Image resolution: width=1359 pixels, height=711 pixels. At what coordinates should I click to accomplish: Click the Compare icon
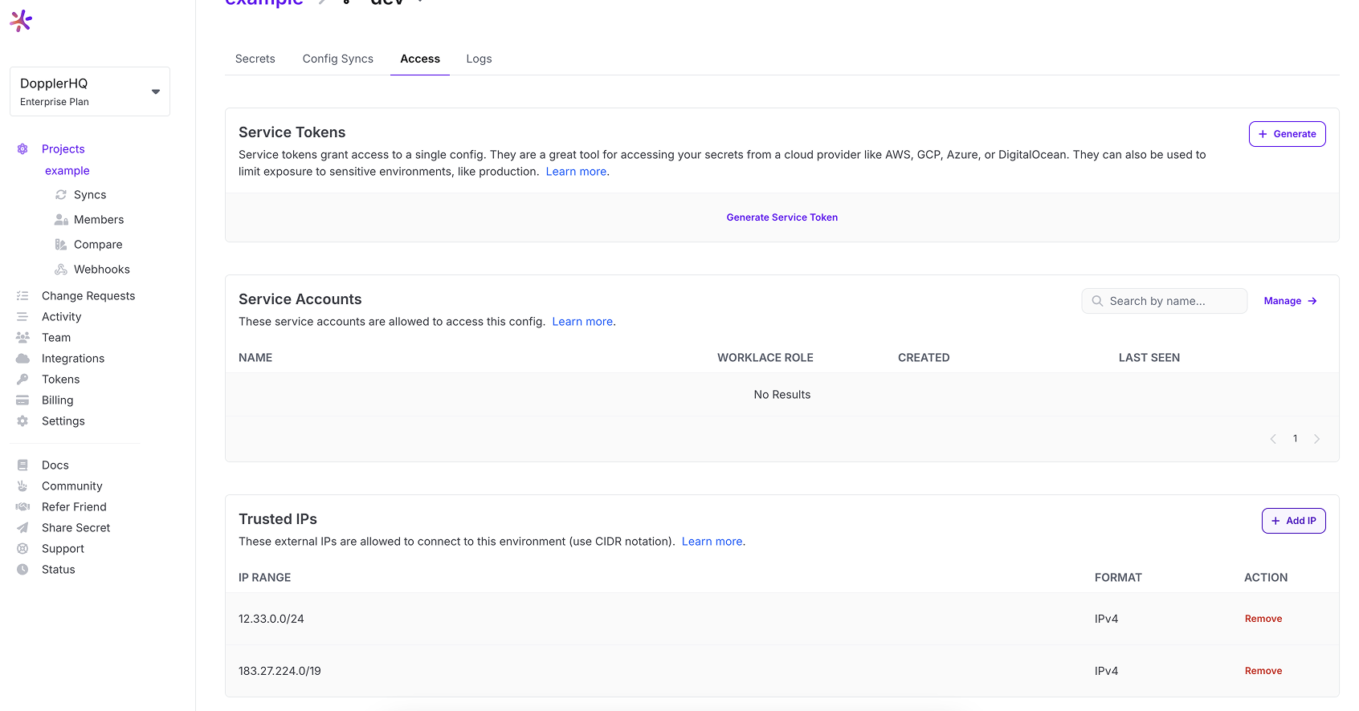tap(61, 245)
